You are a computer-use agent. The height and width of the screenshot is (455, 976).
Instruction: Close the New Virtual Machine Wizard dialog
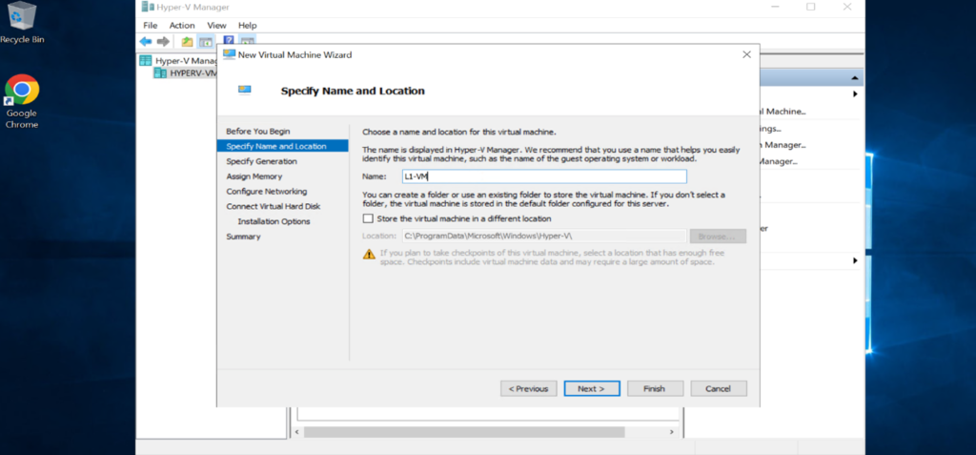[x=747, y=54]
